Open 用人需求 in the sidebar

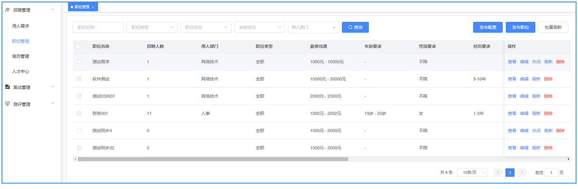coord(20,26)
